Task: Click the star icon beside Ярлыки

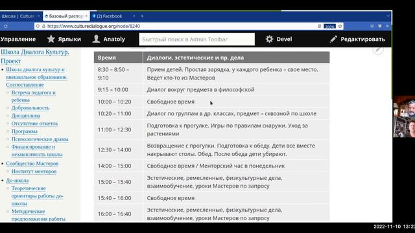Action: coord(51,39)
